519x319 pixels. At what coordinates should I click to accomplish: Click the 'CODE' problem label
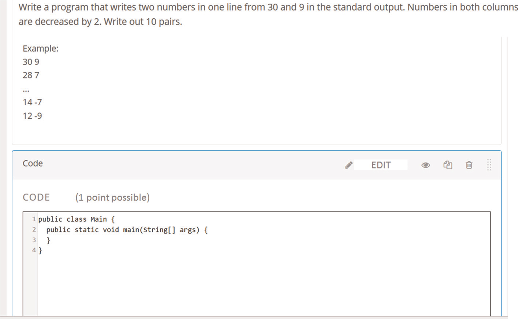pyautogui.click(x=36, y=197)
